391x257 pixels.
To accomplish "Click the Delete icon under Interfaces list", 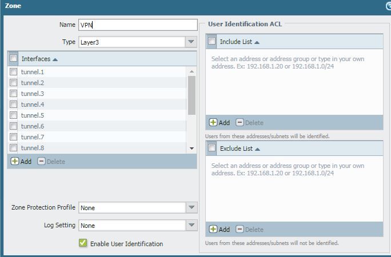I will coord(42,162).
